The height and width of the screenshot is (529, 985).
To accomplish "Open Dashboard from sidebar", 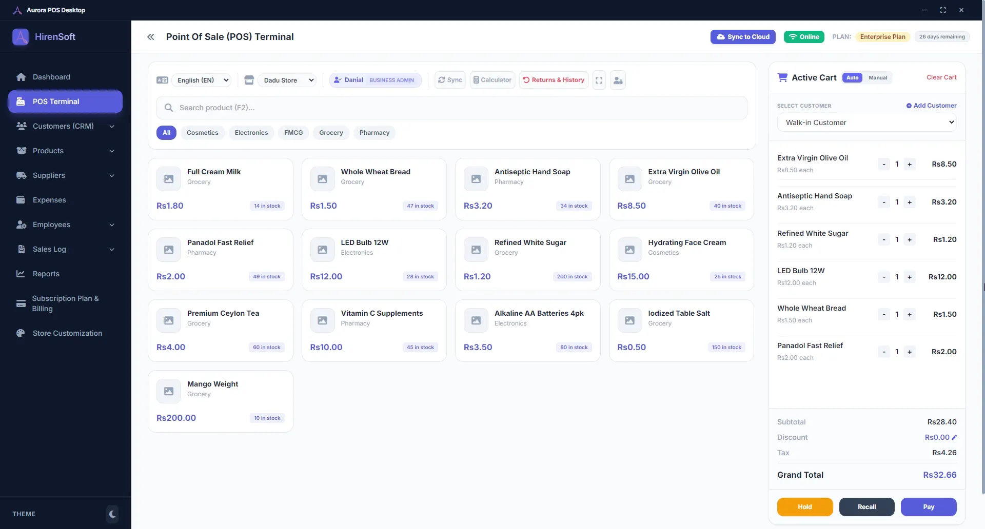I will point(65,77).
